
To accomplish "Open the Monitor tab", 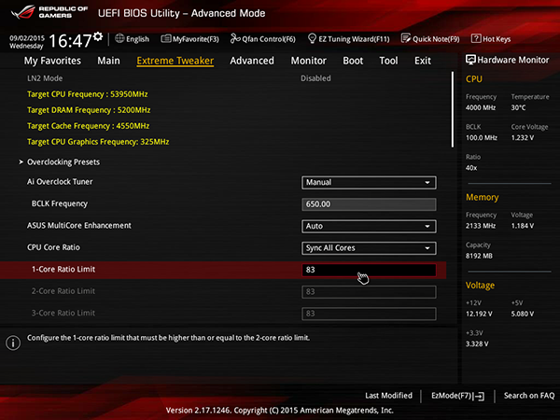I will coord(309,61).
